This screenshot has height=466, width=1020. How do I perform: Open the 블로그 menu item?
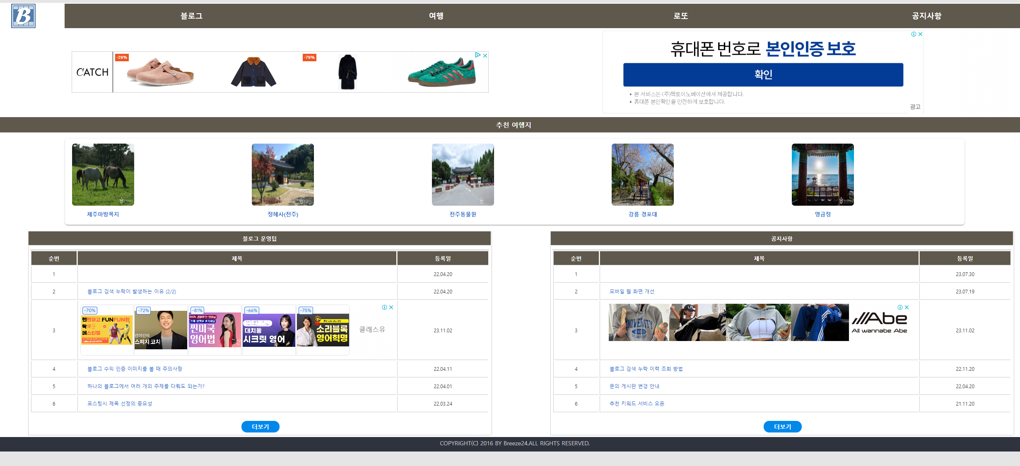[x=191, y=16]
